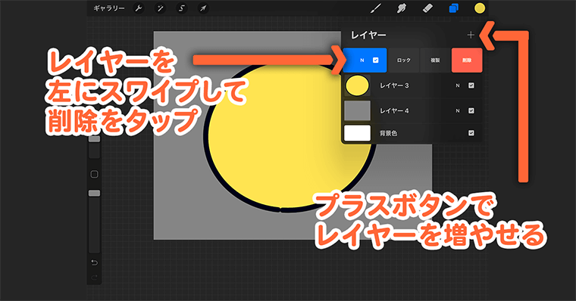Screen dimensions: 576x301
Task: Open blend mode N of レイヤー 3
Action: click(458, 85)
